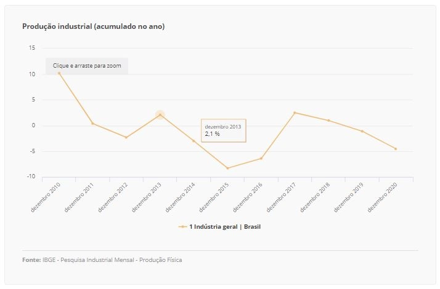Click the dezembro 2013 tooltip box
Viewport: 440px width, 289px height.
pos(223,130)
